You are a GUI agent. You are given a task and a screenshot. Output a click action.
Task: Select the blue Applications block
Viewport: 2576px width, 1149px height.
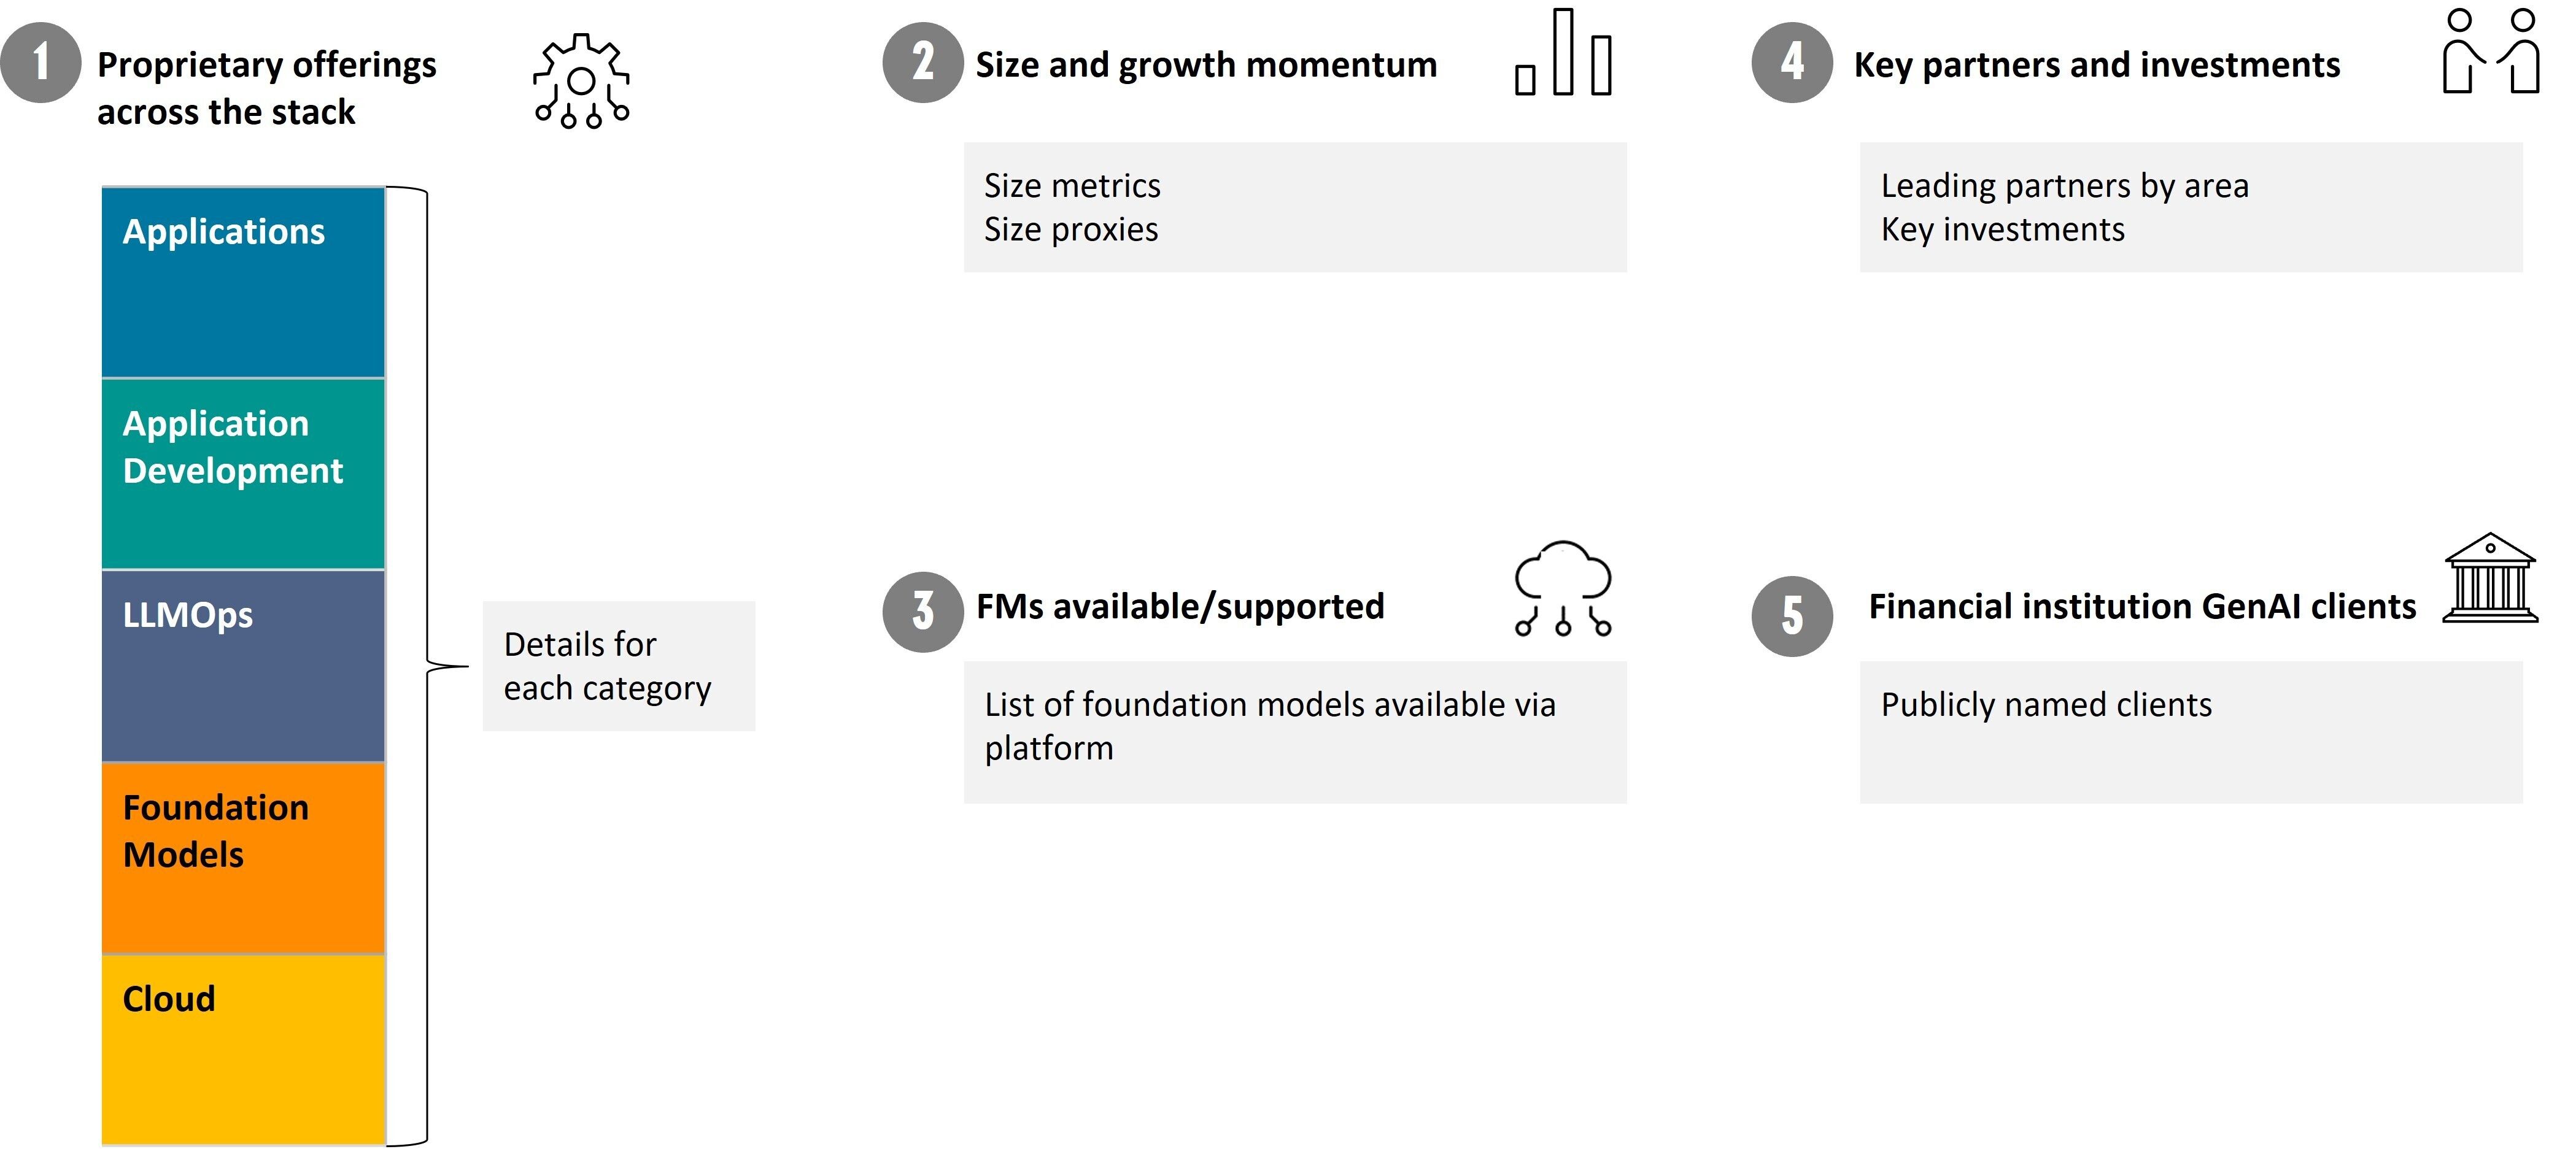tap(243, 283)
